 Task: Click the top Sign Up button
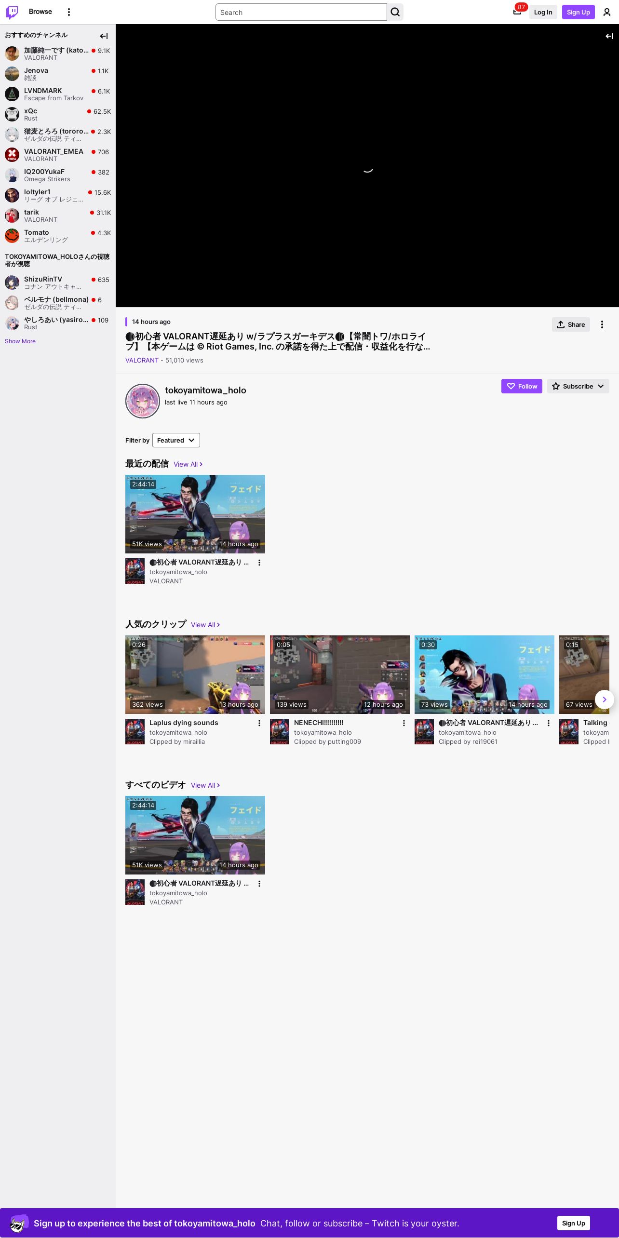tap(579, 12)
